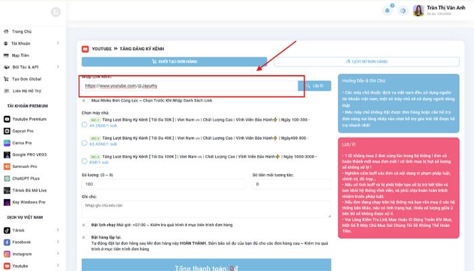Expand the Tài Khoản submenu arrow
The image size is (474, 271).
tap(58, 43)
